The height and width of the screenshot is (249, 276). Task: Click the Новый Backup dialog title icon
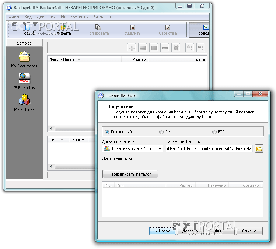tap(101, 95)
